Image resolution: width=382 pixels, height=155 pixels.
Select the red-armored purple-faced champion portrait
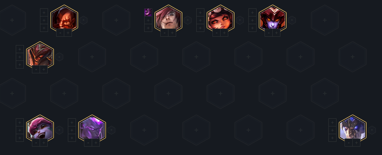pos(273,18)
